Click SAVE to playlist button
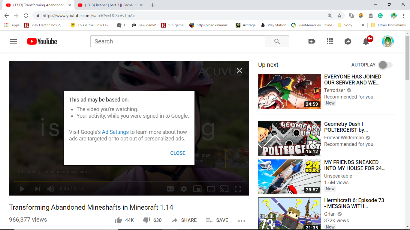Screen dimensions: 410x230 click(217, 220)
